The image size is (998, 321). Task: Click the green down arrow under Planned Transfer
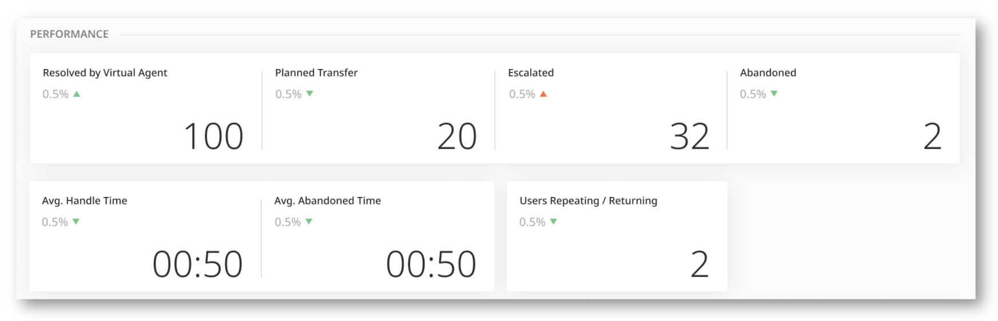click(x=309, y=94)
